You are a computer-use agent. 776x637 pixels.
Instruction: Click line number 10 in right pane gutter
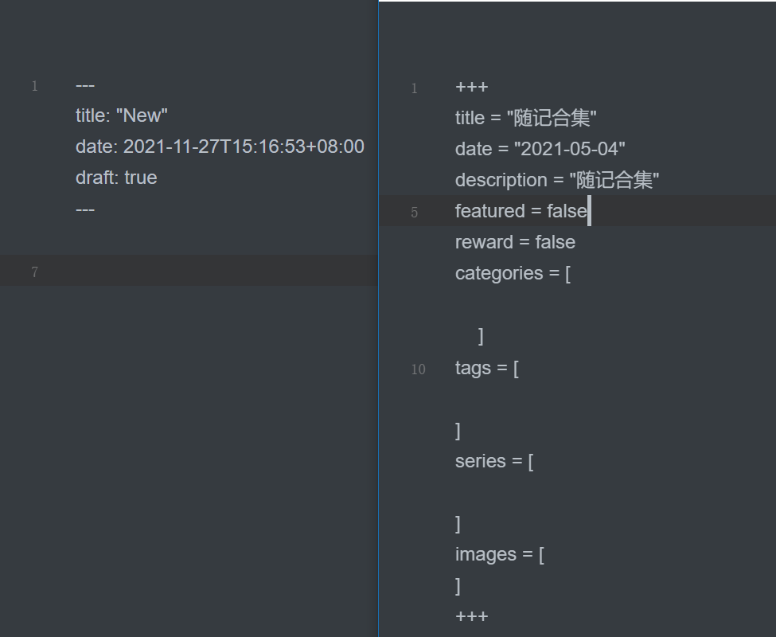(x=418, y=369)
